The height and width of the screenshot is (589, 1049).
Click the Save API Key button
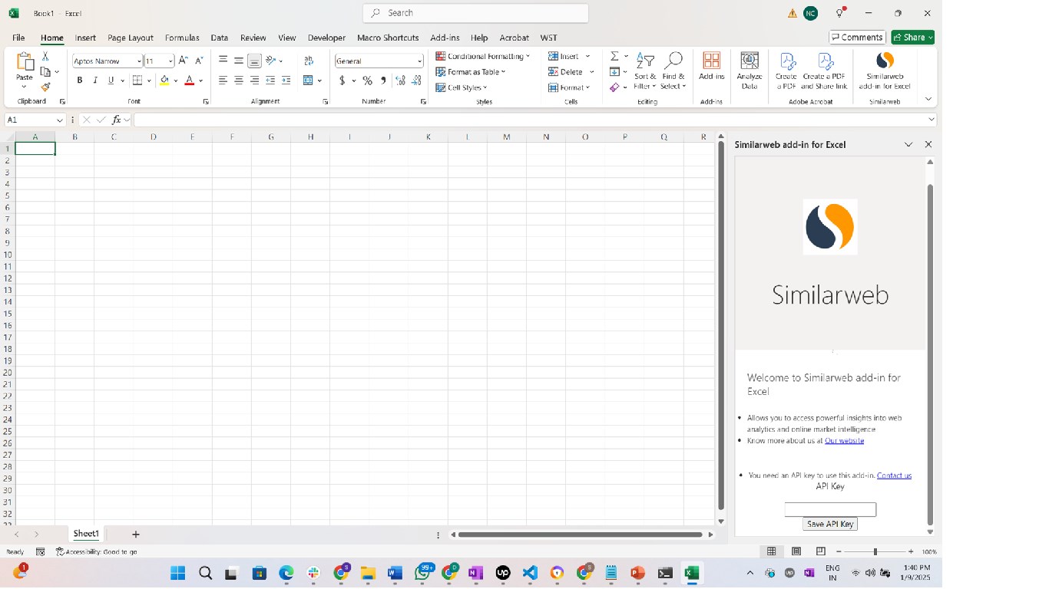pyautogui.click(x=830, y=524)
